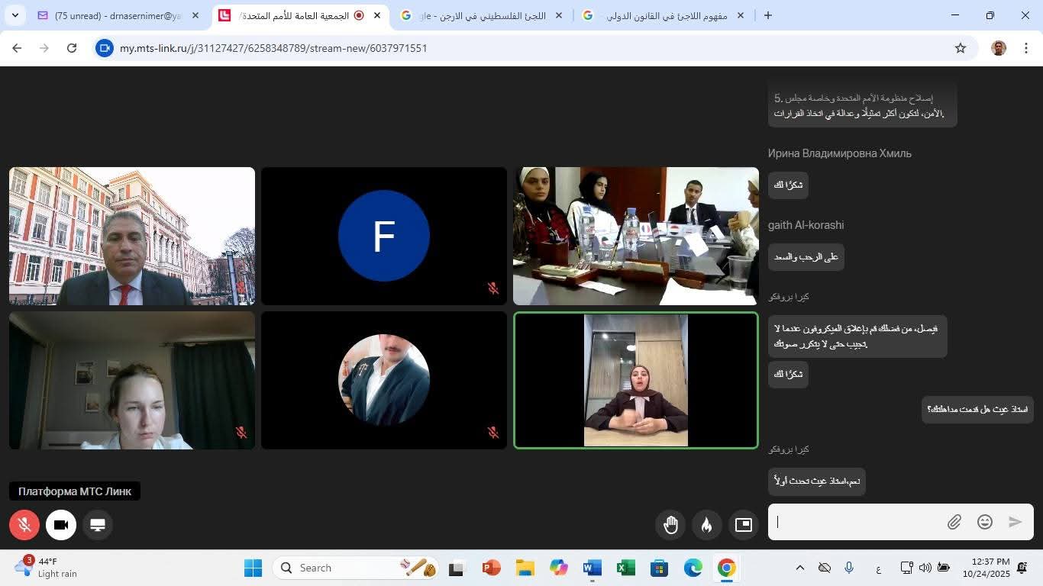Viewport: 1043px width, 586px height.
Task: Attach a file with paperclip icon
Action: [954, 522]
